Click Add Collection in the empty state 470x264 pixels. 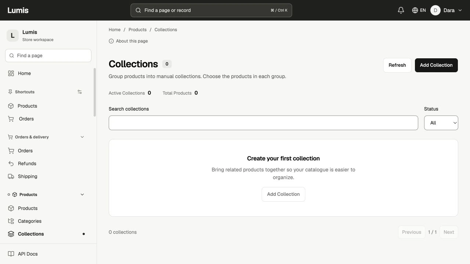pos(283,194)
